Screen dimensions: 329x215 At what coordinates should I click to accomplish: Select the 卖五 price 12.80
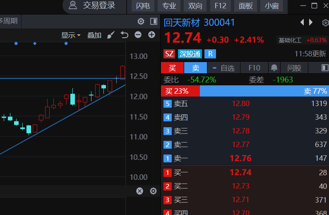pos(241,104)
